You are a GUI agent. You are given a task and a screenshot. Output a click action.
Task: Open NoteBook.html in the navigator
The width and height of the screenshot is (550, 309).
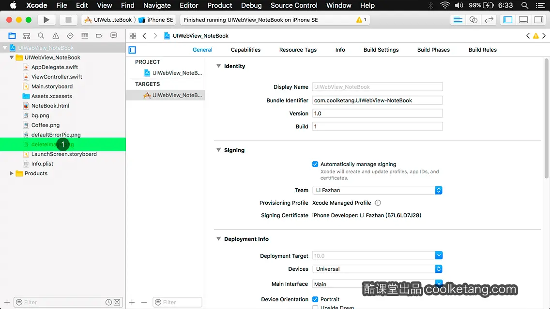click(50, 106)
